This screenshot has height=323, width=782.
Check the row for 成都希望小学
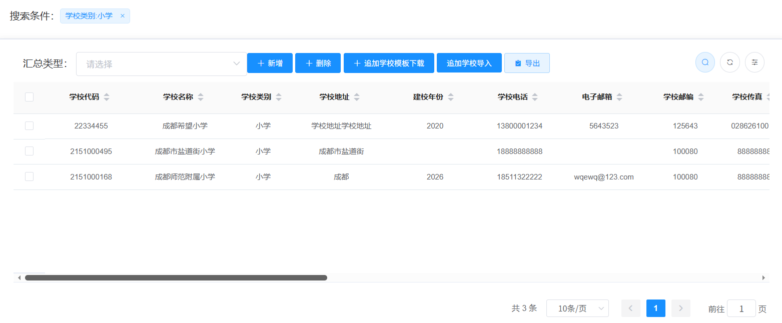click(x=29, y=126)
